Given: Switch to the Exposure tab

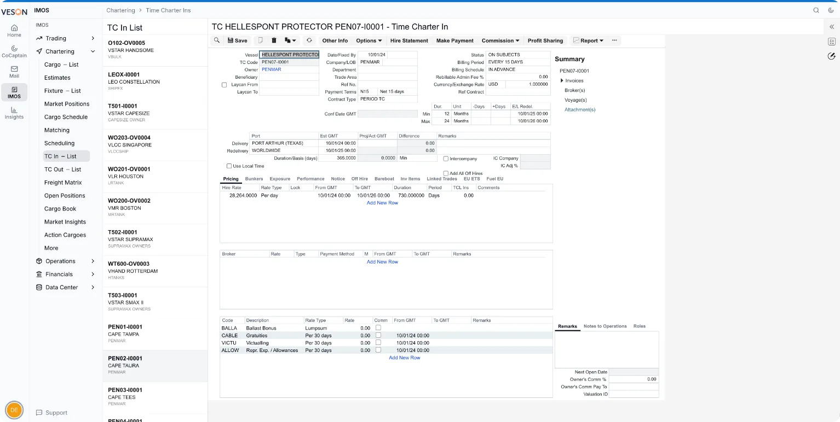Looking at the screenshot, I should pos(280,179).
